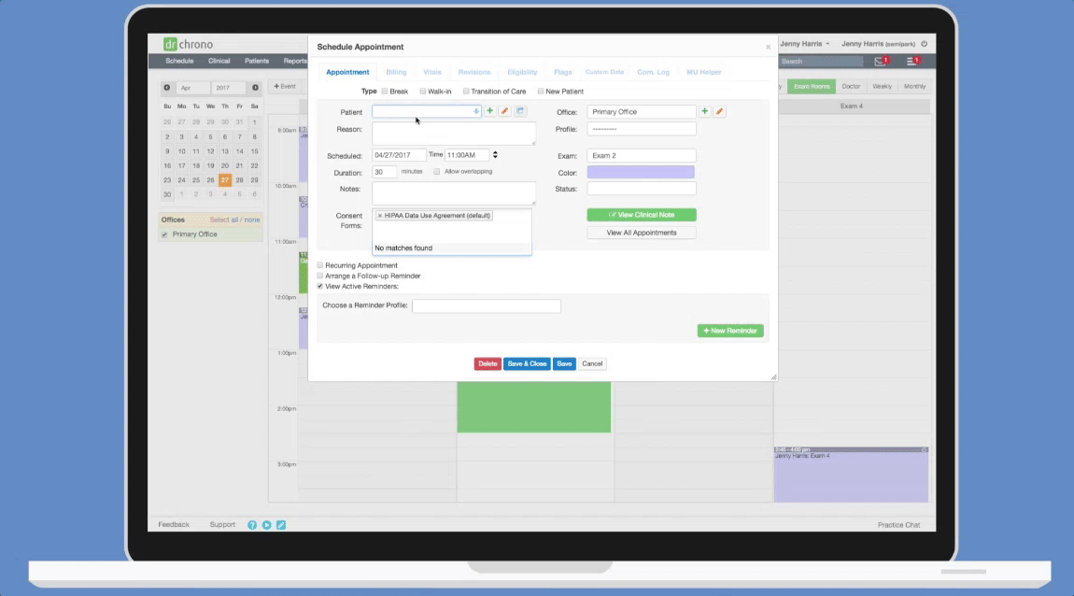The height and width of the screenshot is (596, 1074).
Task: Click into the Reason text area
Action: tap(454, 134)
